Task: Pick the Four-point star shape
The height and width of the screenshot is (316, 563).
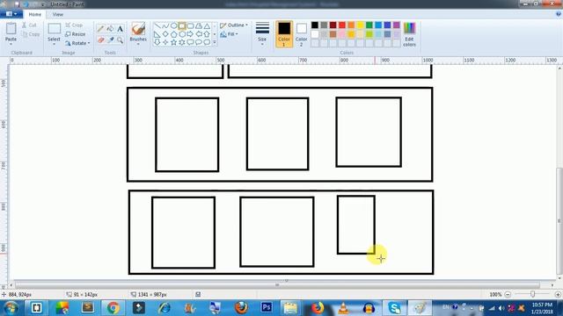Action: pyautogui.click(x=165, y=42)
